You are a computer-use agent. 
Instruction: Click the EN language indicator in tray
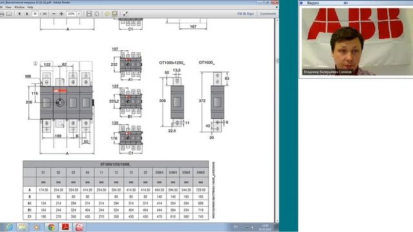pos(236,227)
